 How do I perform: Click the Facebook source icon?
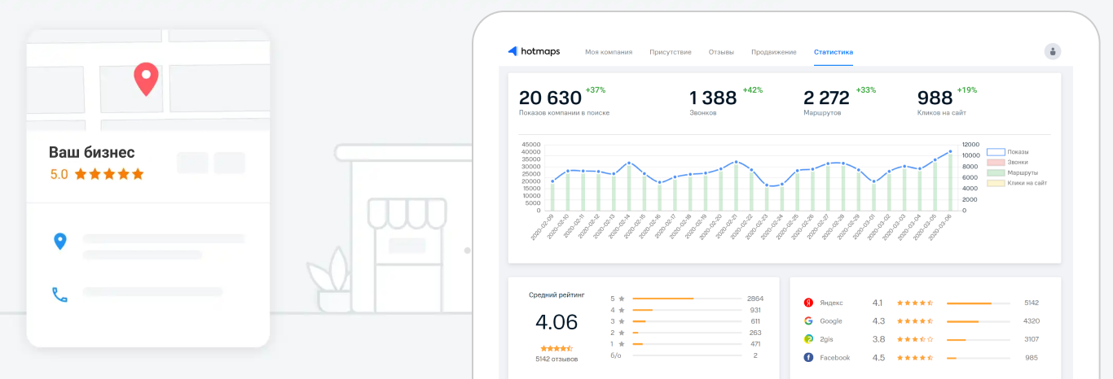[808, 358]
